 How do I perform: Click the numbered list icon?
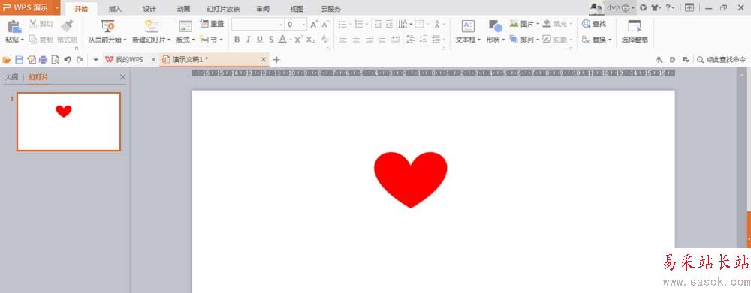point(359,24)
